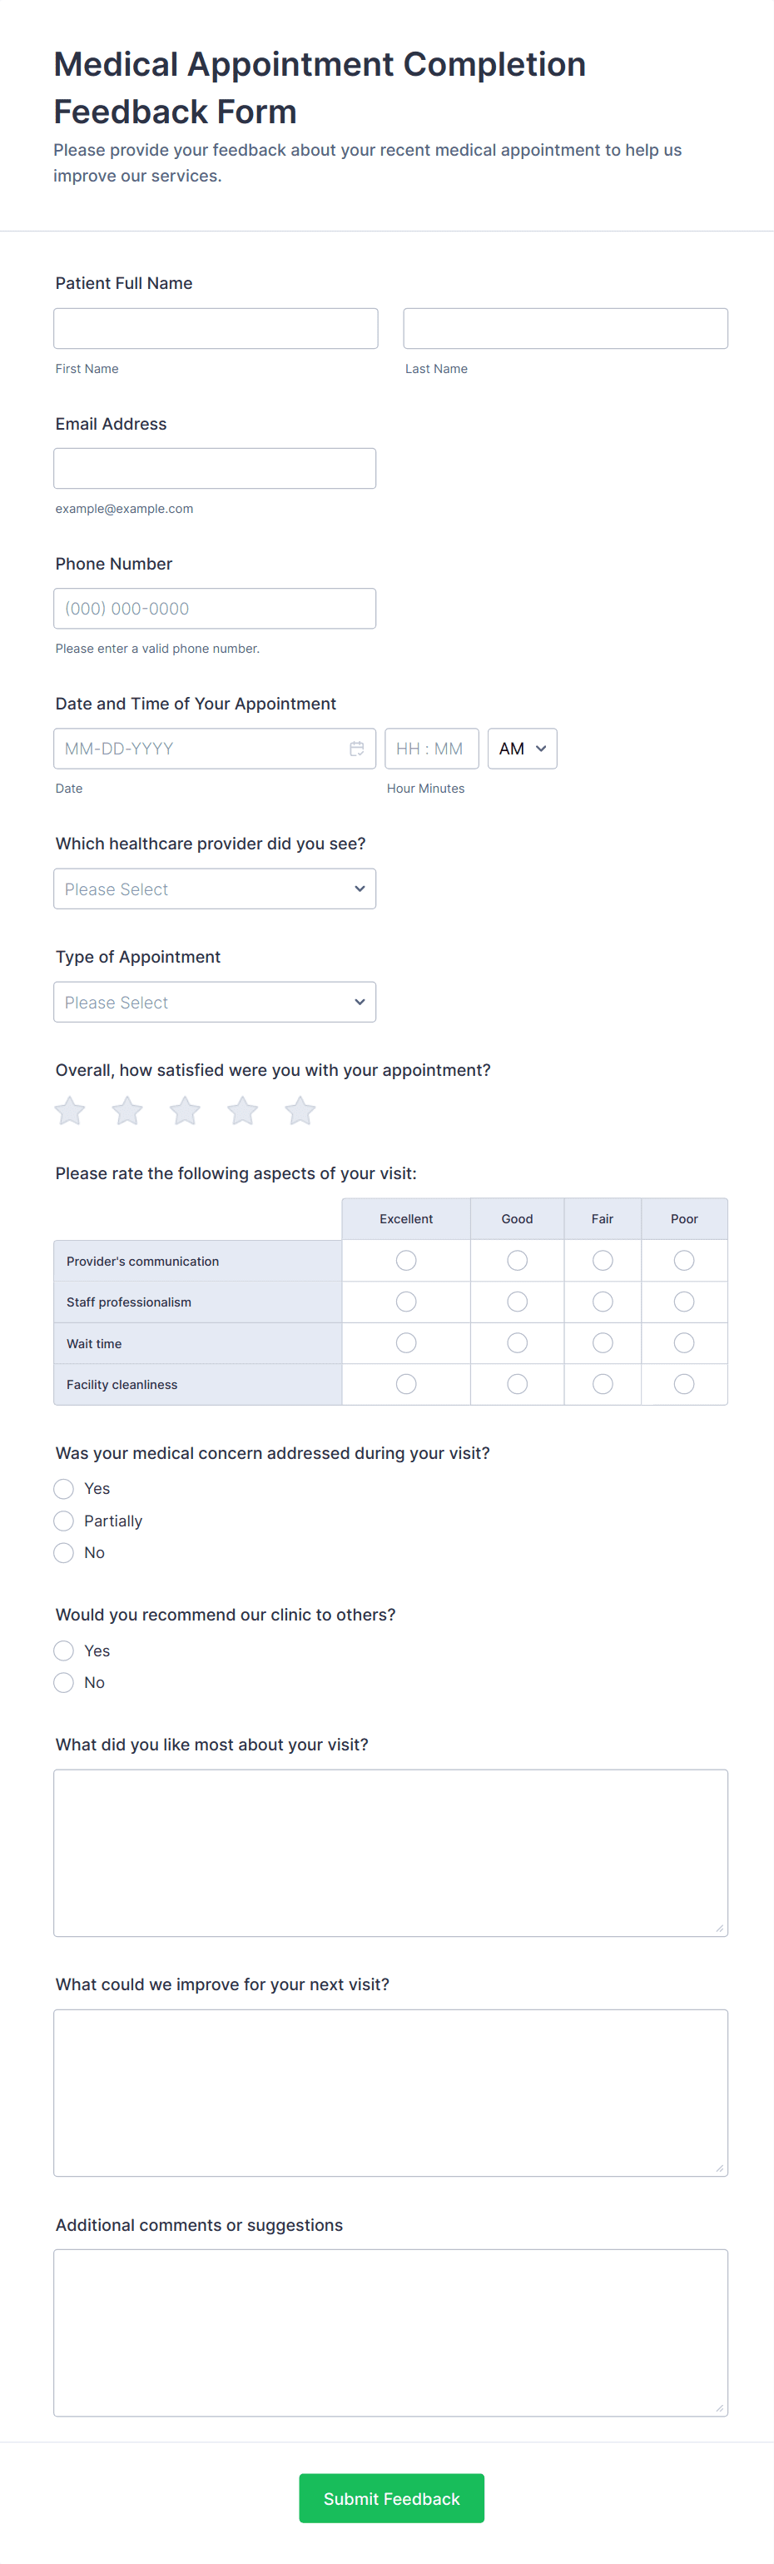Screen dimensions: 774x2564
Task: Rate appointment with the fourth star
Action: (243, 1111)
